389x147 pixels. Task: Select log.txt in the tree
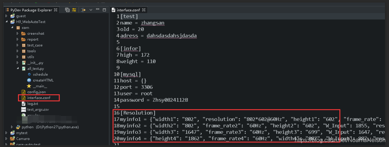(33, 103)
